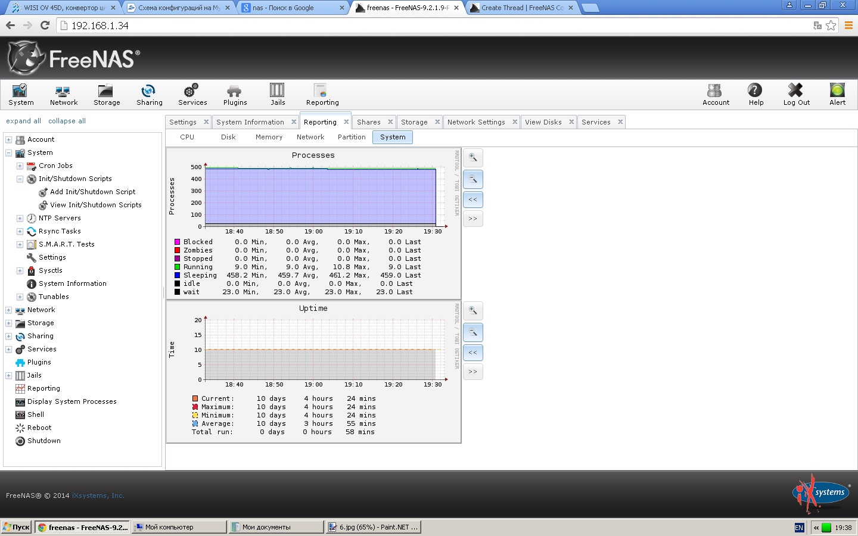Open Plugins in the tree

pos(39,362)
